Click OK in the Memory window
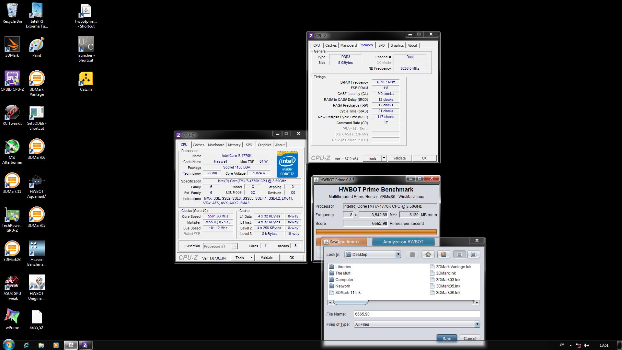 [x=424, y=158]
